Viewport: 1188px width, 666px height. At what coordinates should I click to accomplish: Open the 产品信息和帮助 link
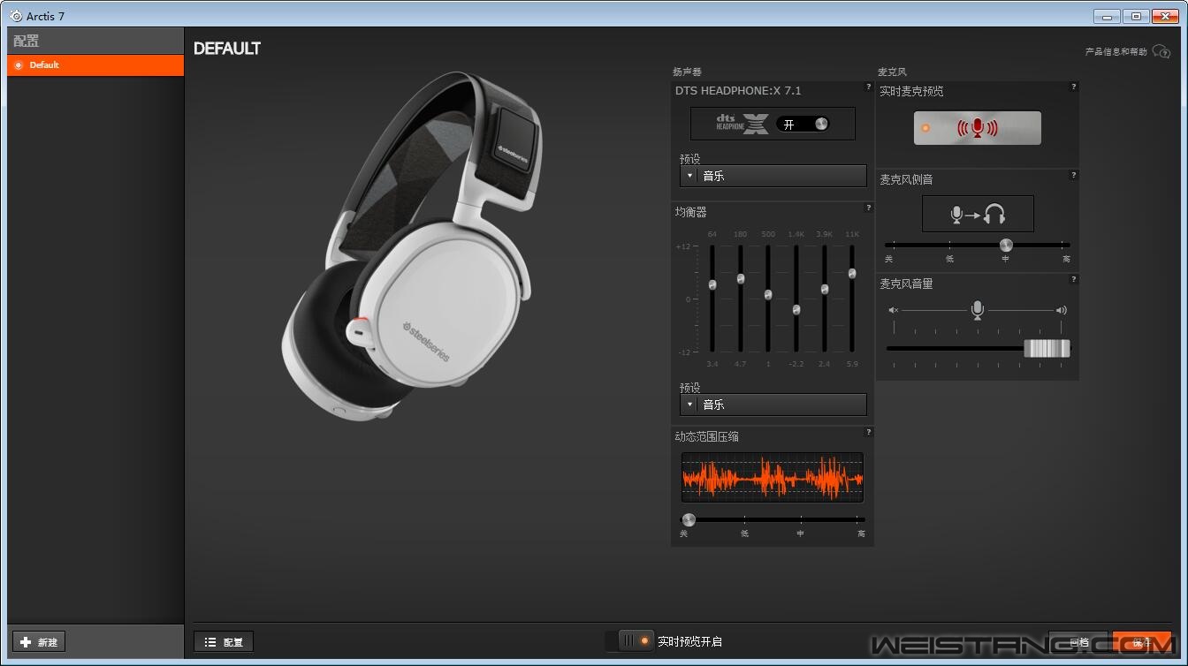(1116, 52)
